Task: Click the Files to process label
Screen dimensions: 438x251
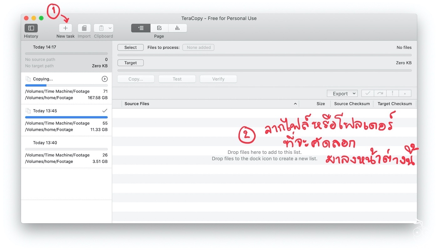Action: [164, 48]
